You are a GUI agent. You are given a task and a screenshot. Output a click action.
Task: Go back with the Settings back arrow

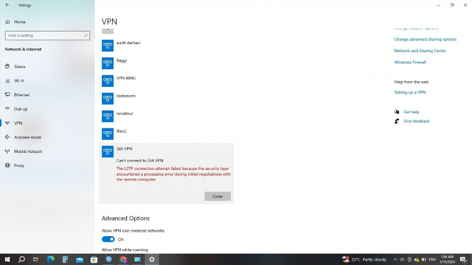click(x=7, y=5)
